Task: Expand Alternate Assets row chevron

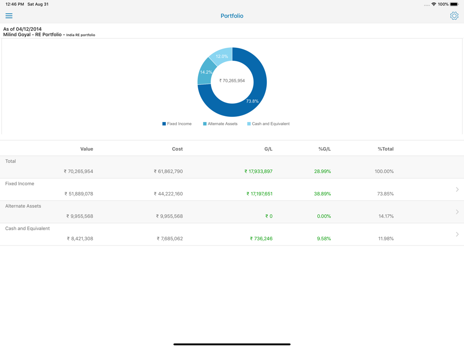Action: click(457, 212)
